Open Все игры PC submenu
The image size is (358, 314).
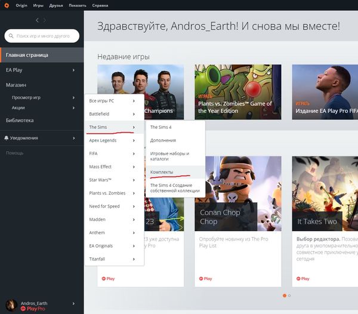[x=115, y=101]
